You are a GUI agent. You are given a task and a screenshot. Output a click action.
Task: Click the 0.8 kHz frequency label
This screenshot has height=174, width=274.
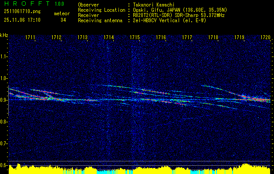pos(3,122)
